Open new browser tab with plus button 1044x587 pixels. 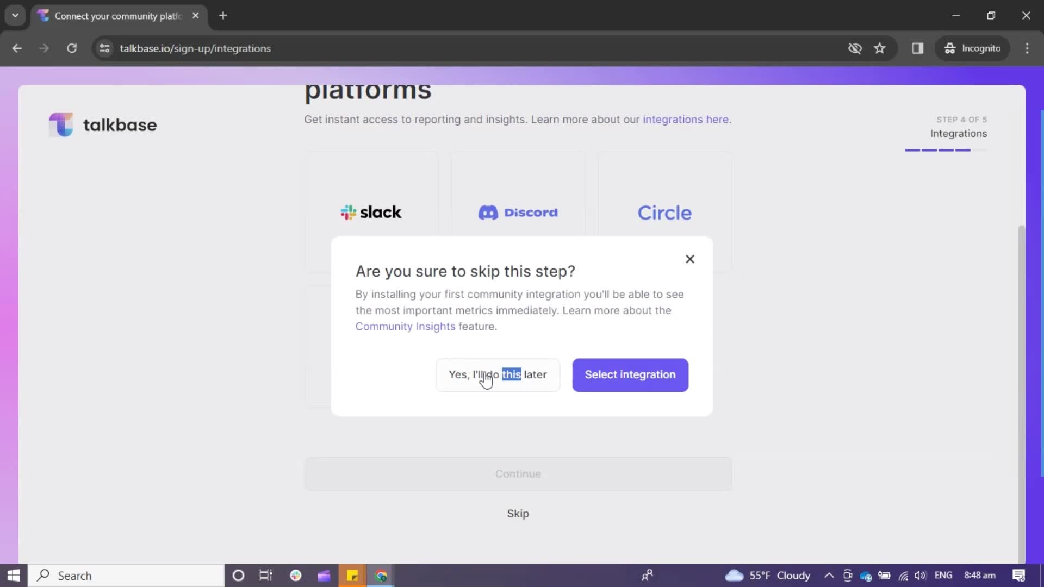[x=222, y=16]
